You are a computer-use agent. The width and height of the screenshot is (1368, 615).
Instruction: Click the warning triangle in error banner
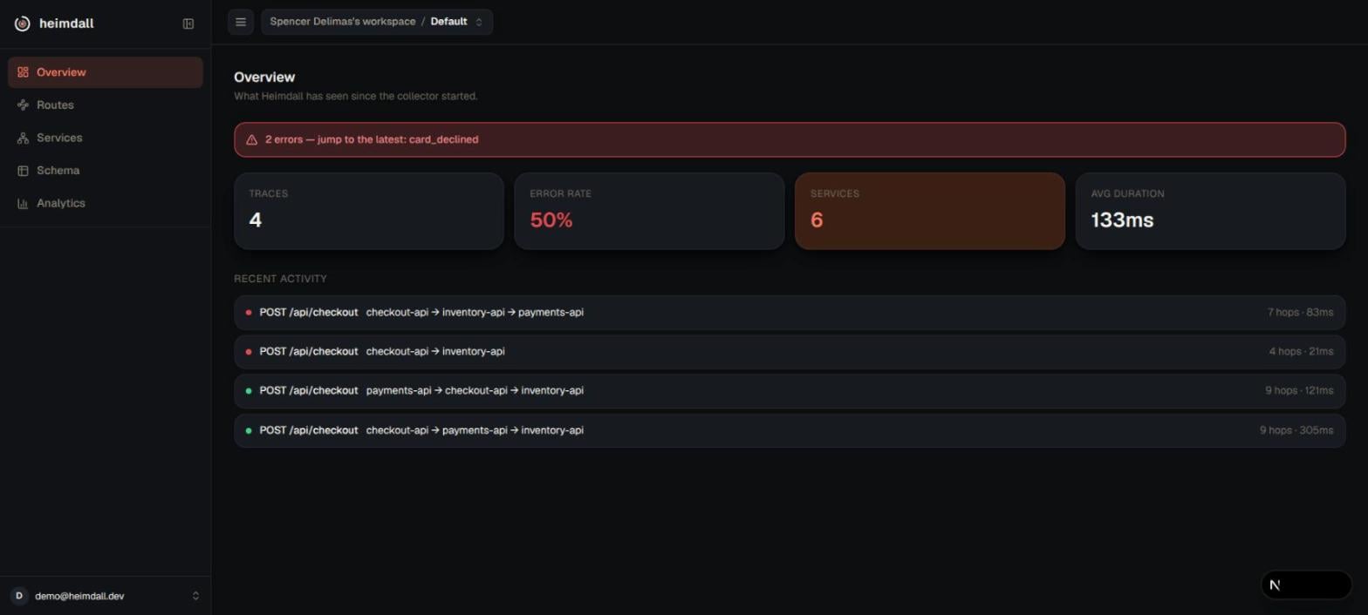pos(251,139)
